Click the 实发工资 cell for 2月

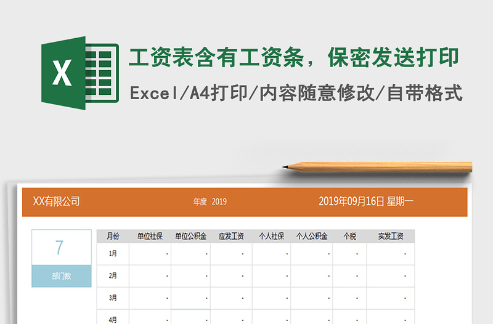tap(391, 276)
